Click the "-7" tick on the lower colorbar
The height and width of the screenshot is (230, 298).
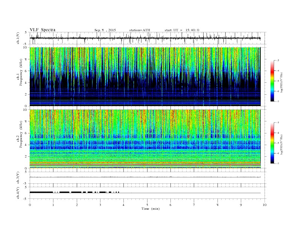pos(278,163)
